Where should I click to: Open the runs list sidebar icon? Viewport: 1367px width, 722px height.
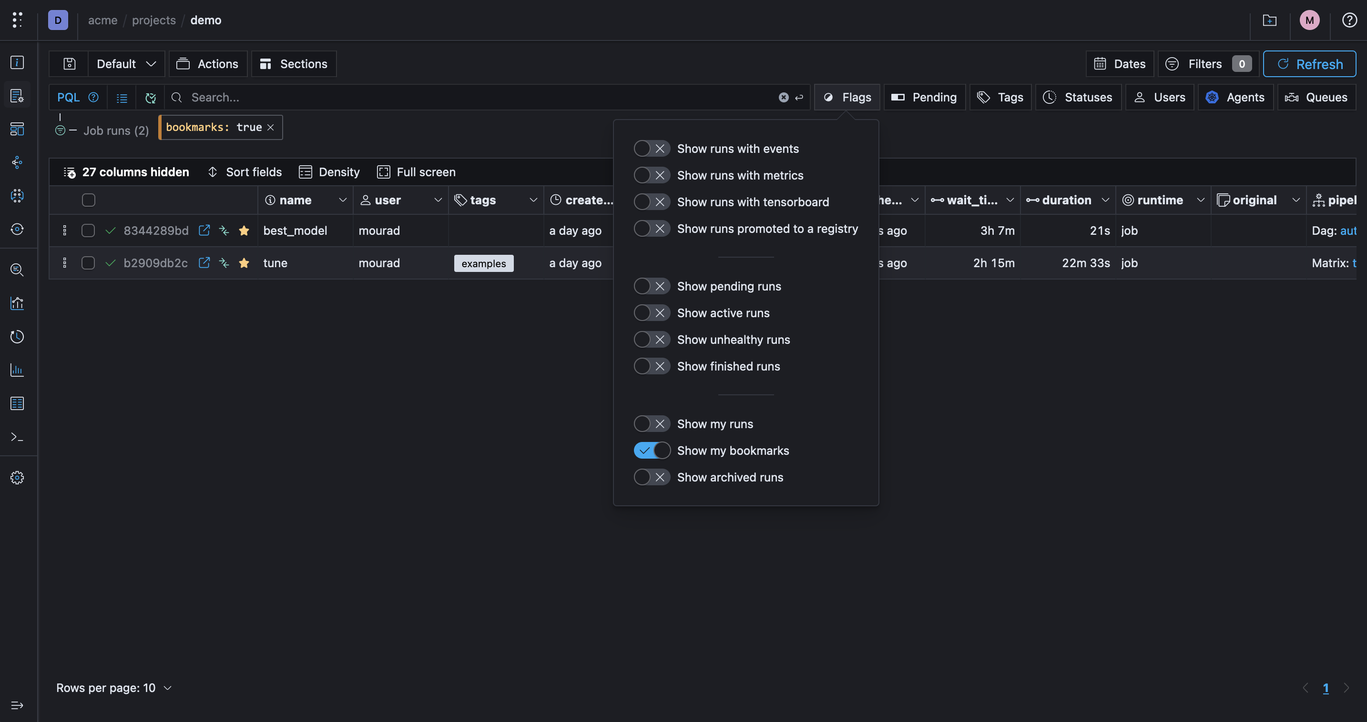17,96
